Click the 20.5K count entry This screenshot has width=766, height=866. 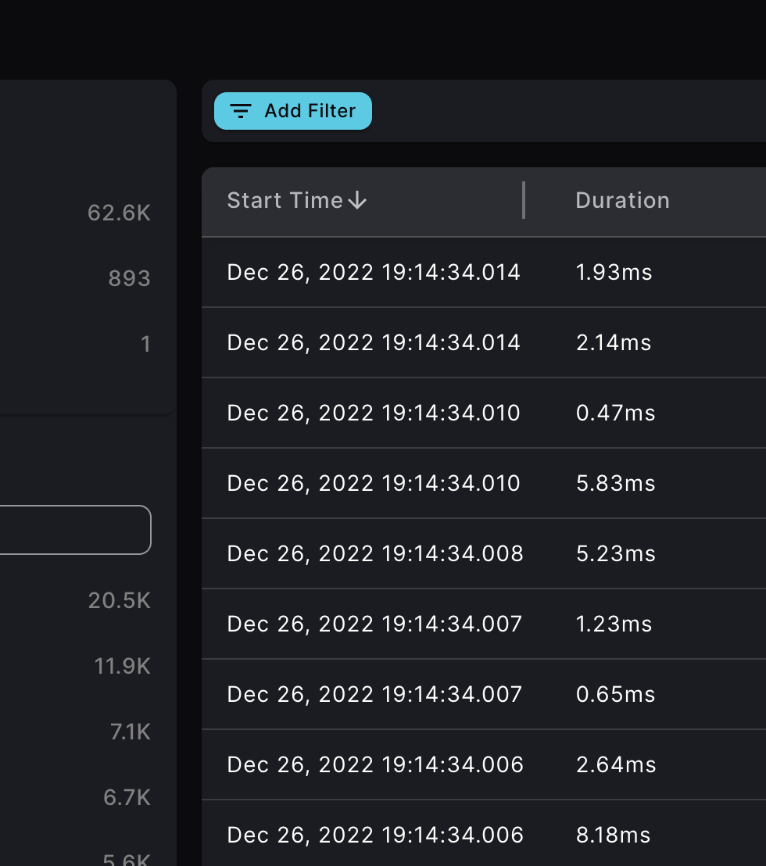point(119,600)
